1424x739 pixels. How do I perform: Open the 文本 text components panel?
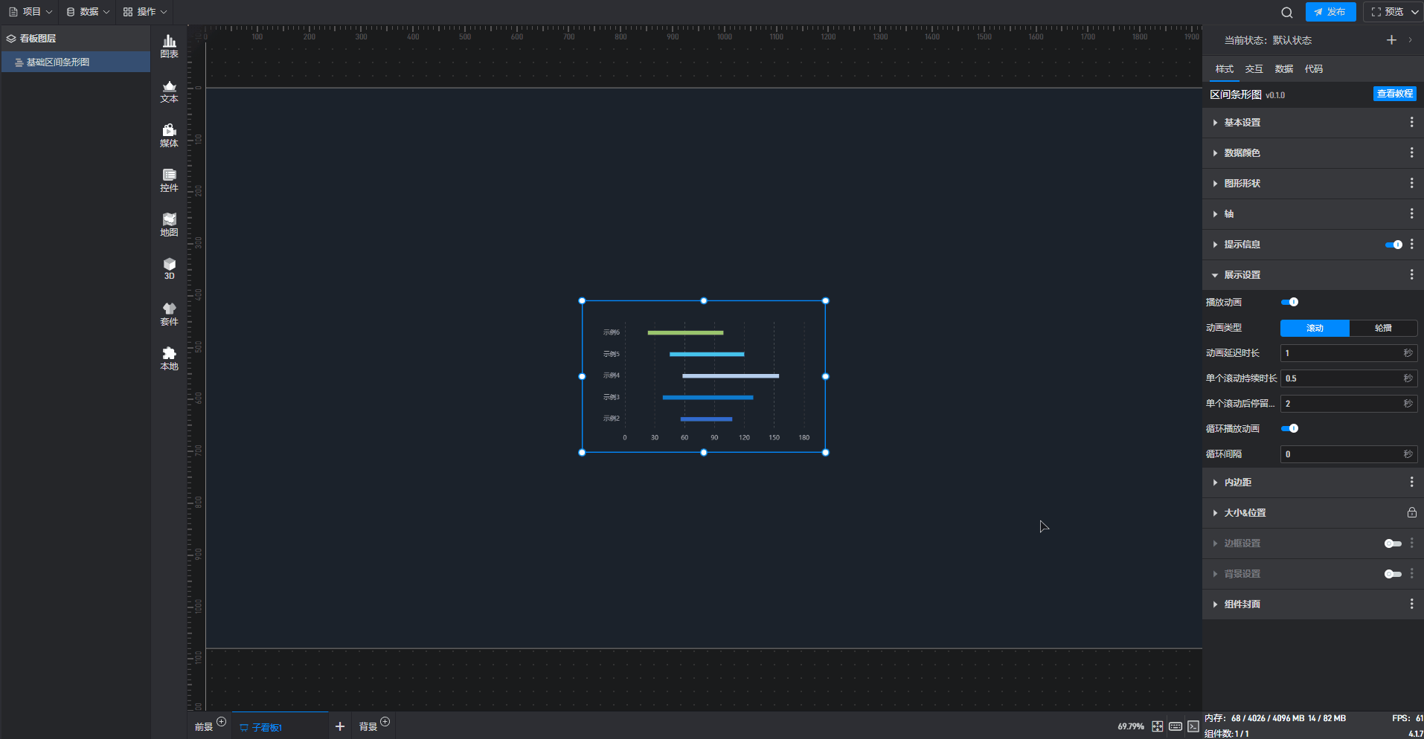click(169, 91)
